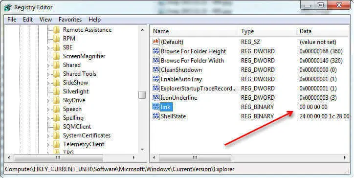
Task: Open the Edit menu
Action: [x=28, y=20]
